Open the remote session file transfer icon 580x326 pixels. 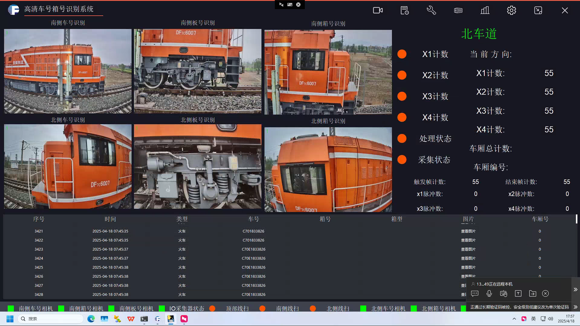point(532,294)
